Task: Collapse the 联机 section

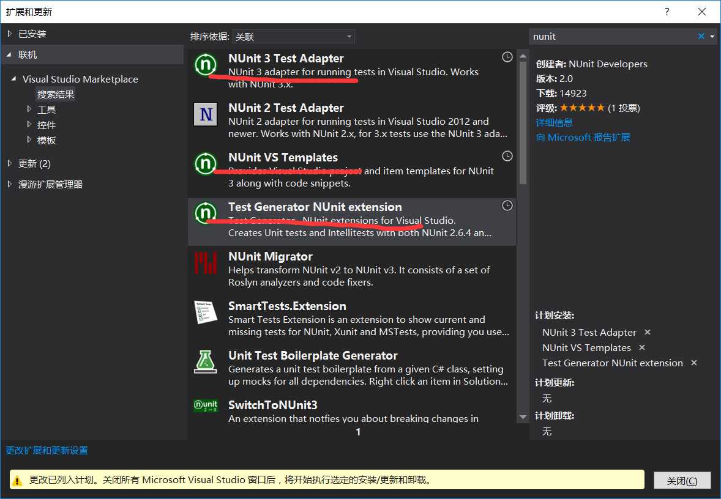Action: (x=9, y=54)
